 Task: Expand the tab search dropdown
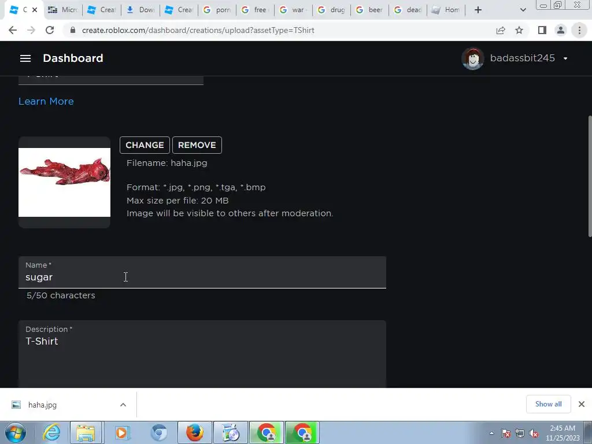click(x=523, y=10)
